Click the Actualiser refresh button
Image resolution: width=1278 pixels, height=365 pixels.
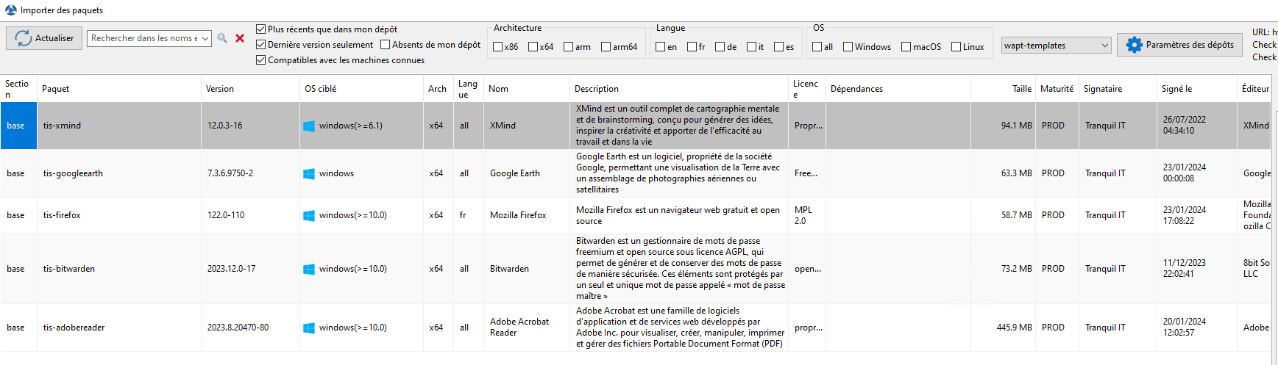click(44, 38)
